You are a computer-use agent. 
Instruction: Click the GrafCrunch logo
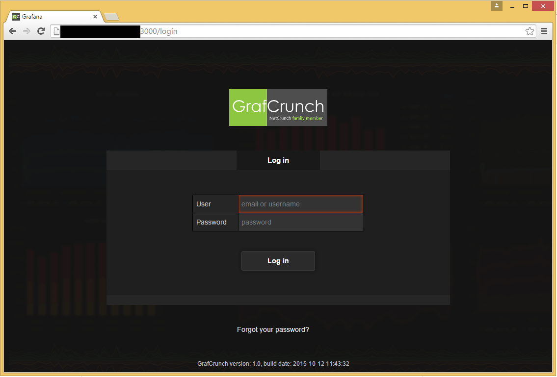(278, 107)
